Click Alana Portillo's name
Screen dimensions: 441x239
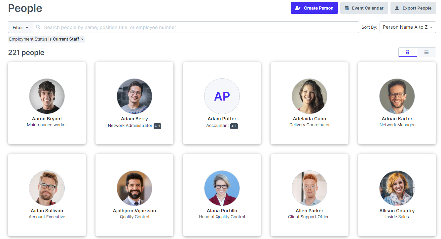click(222, 211)
